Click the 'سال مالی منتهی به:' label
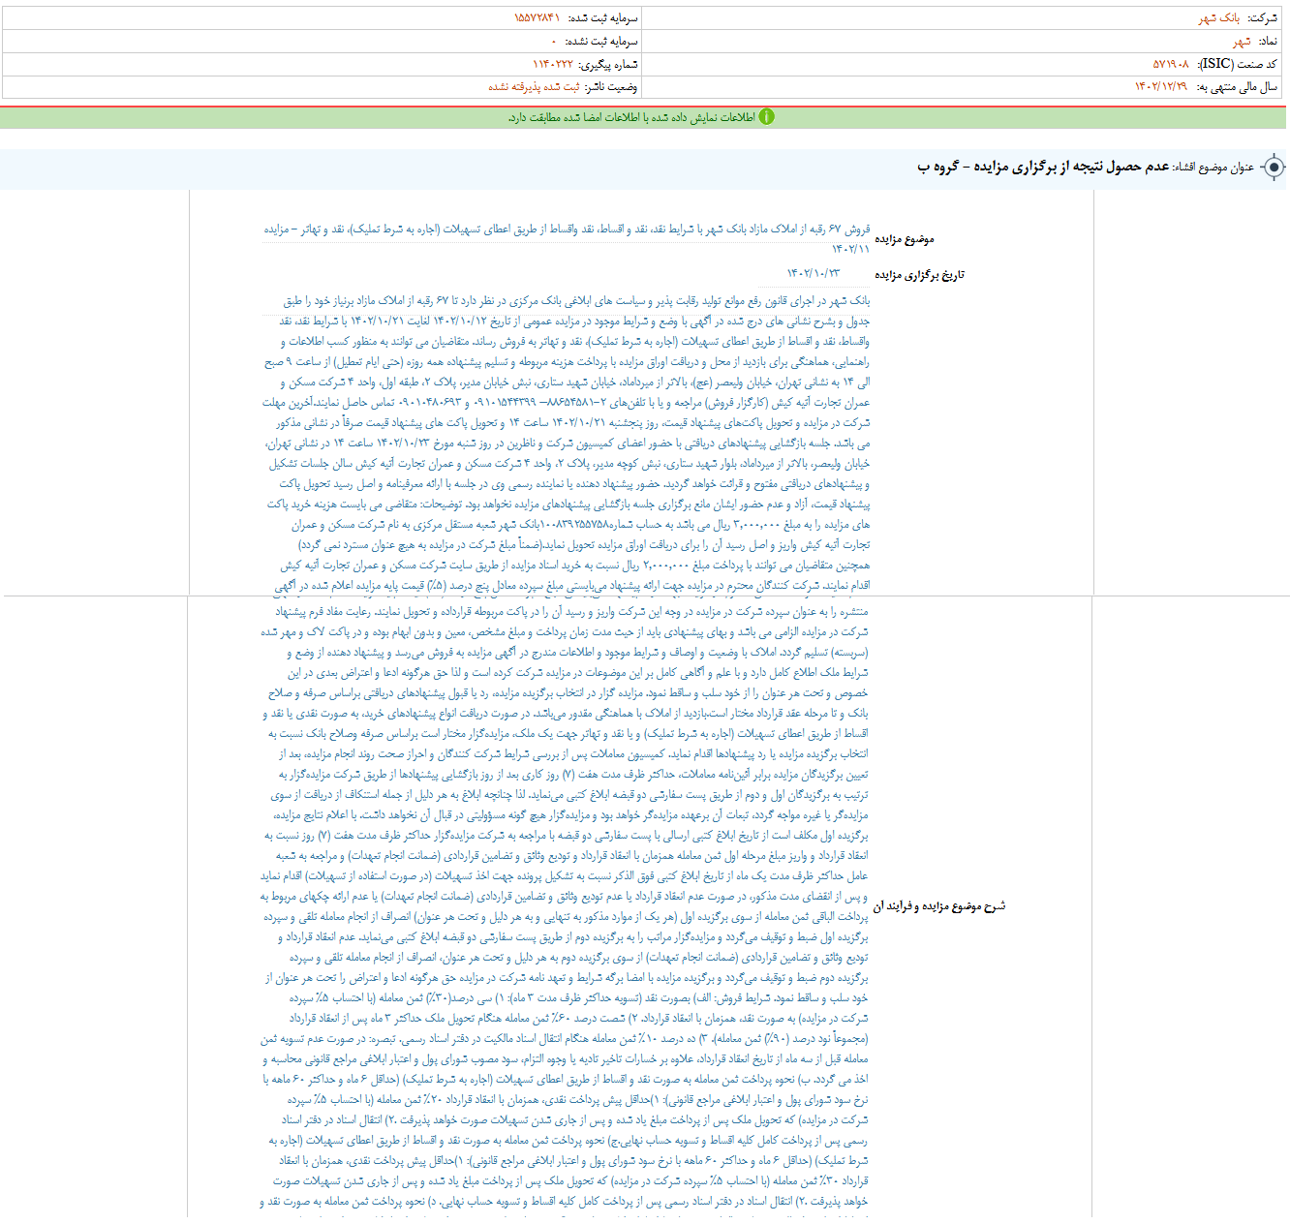The height and width of the screenshot is (1224, 1290). click(x=1237, y=87)
